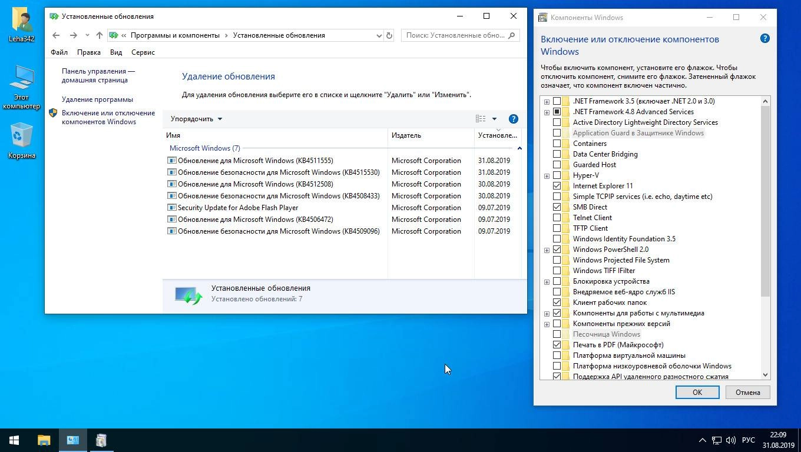Open the Сервис menu
This screenshot has width=801, height=452.
click(143, 52)
